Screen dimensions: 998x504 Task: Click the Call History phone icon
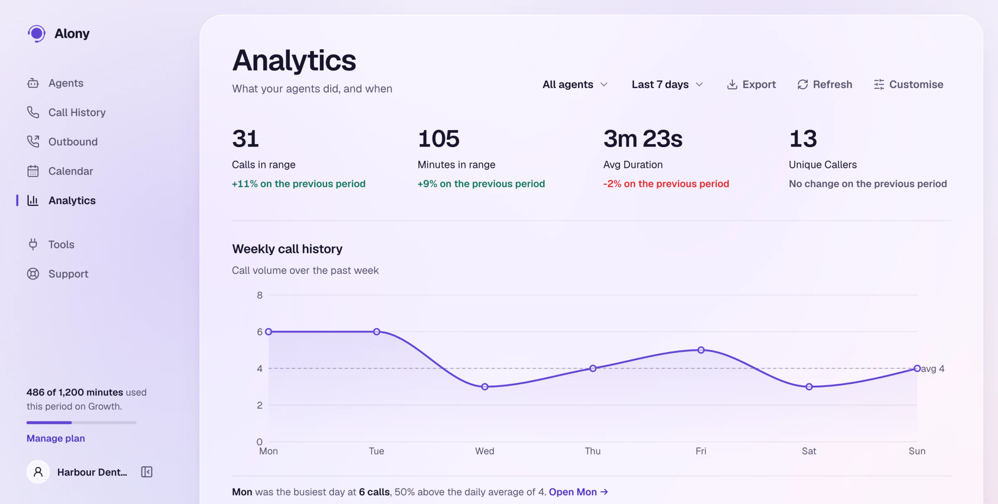click(x=33, y=112)
